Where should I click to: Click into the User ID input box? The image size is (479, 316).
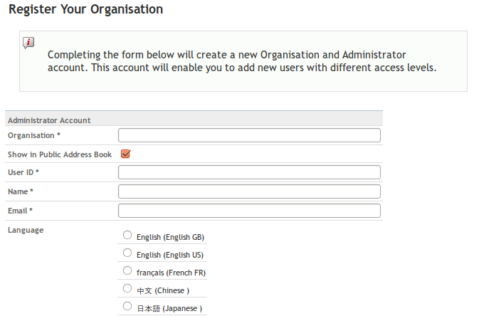249,172
